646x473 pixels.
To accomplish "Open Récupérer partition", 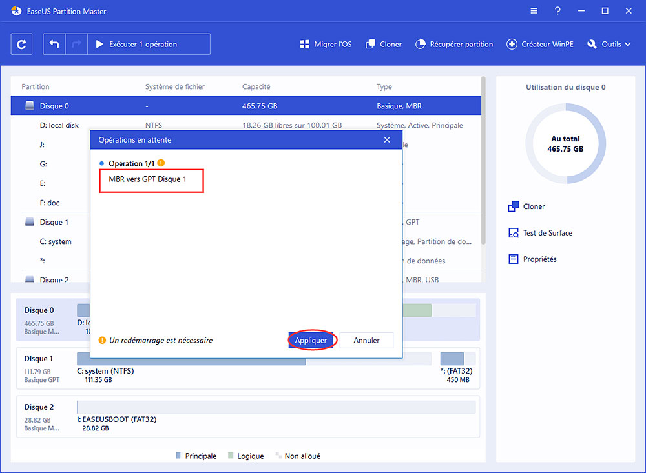I will 454,44.
